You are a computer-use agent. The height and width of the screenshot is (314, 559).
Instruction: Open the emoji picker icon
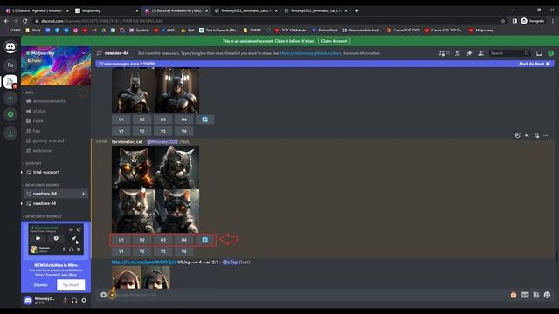548,295
